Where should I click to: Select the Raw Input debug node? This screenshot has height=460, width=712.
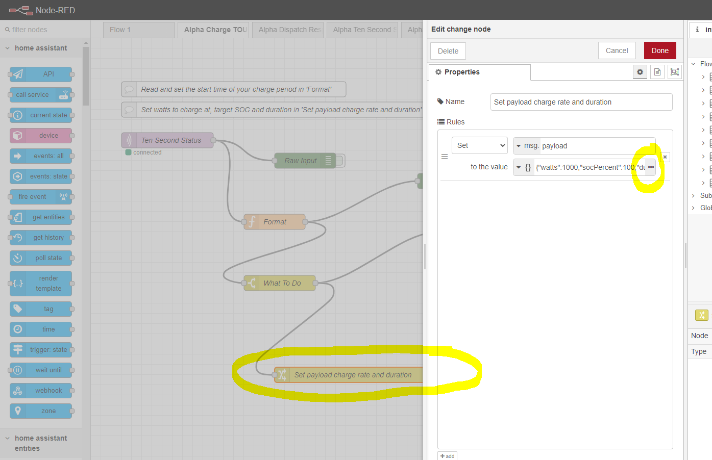(x=305, y=161)
